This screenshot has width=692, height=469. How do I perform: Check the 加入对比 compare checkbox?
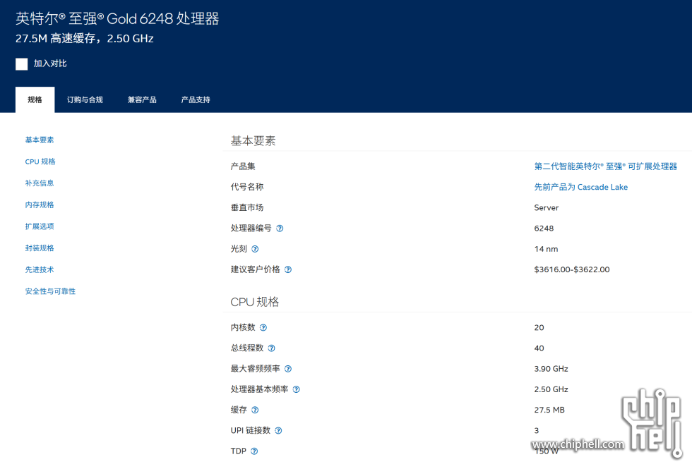22,64
